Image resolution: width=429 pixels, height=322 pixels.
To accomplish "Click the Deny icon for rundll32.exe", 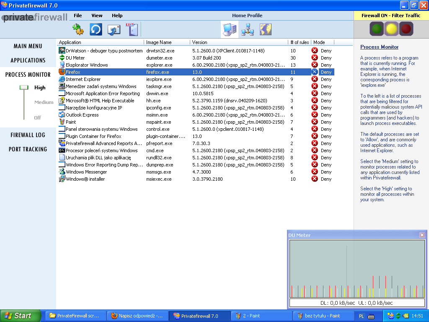I will pos(315,157).
